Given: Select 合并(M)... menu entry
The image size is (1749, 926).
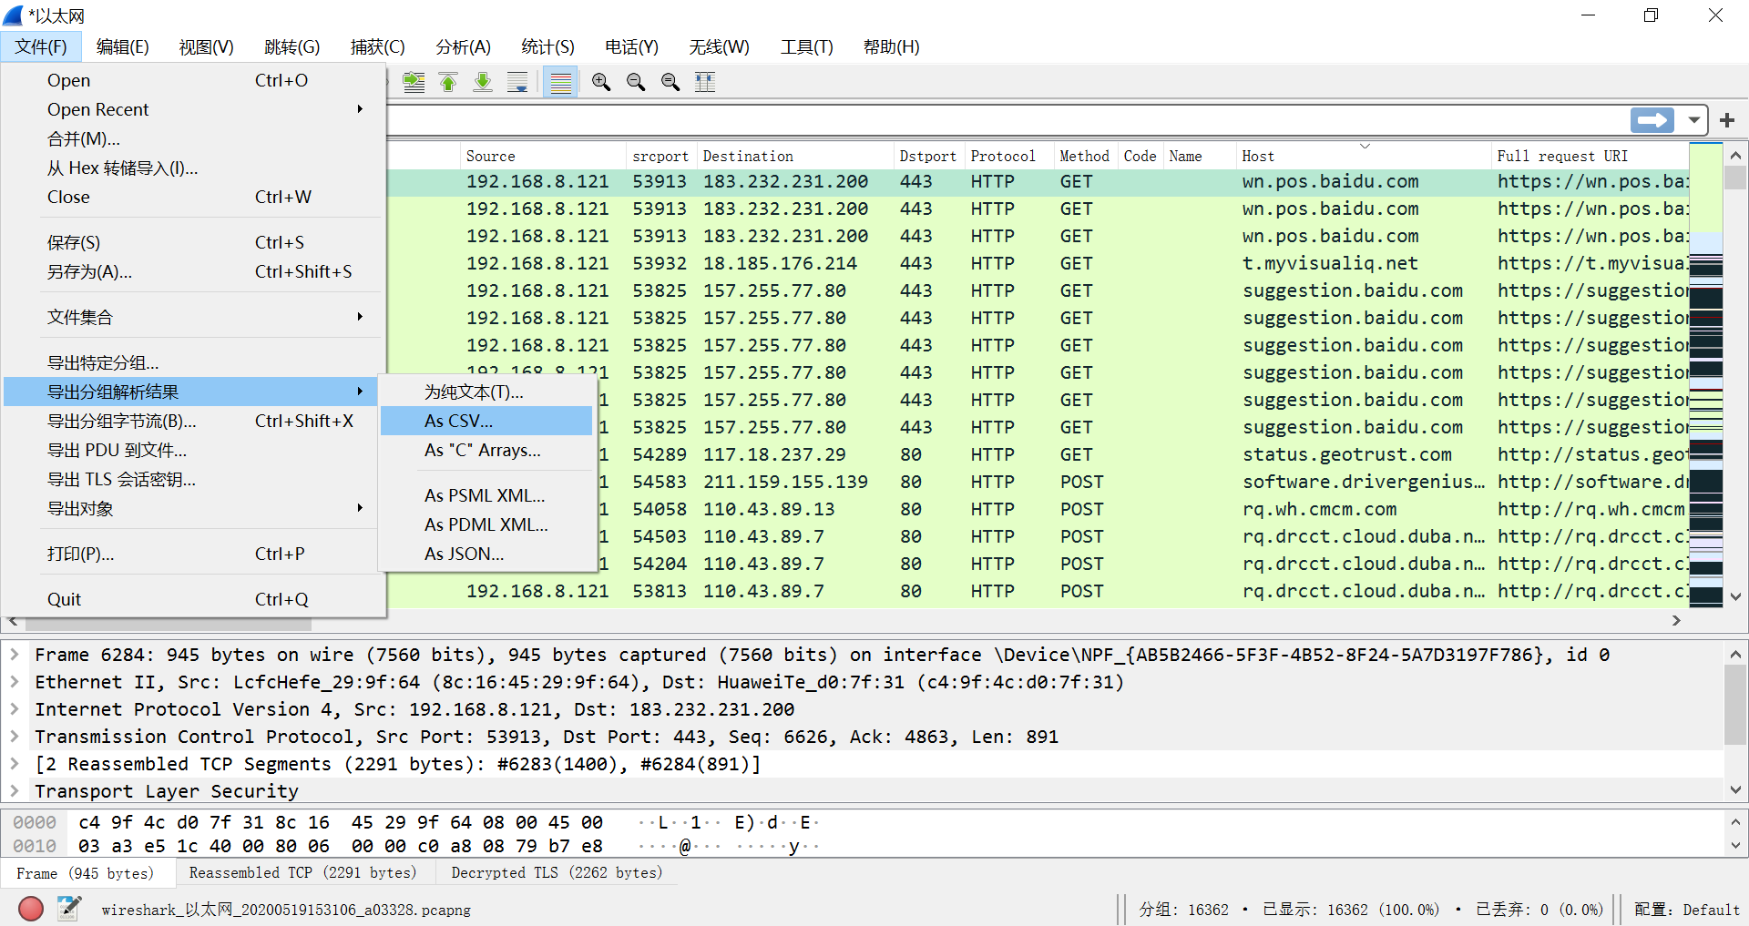Looking at the screenshot, I should point(191,138).
